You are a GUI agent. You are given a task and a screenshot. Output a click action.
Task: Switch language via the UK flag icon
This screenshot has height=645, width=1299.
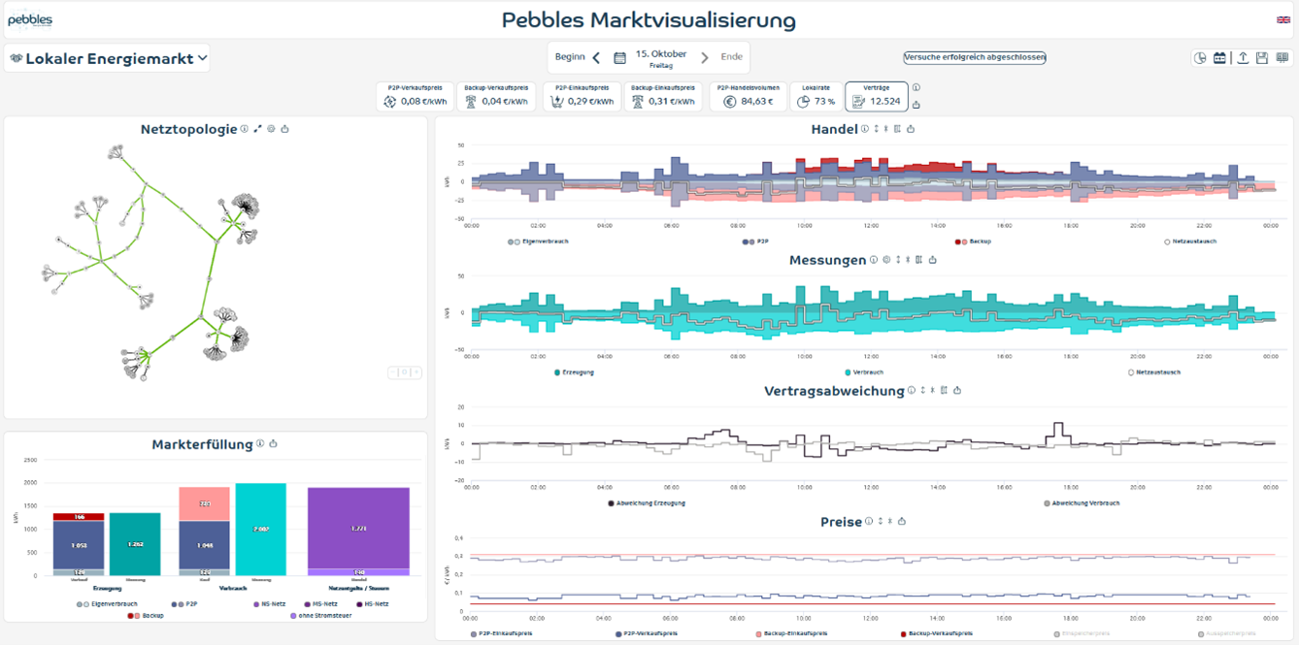1283,19
